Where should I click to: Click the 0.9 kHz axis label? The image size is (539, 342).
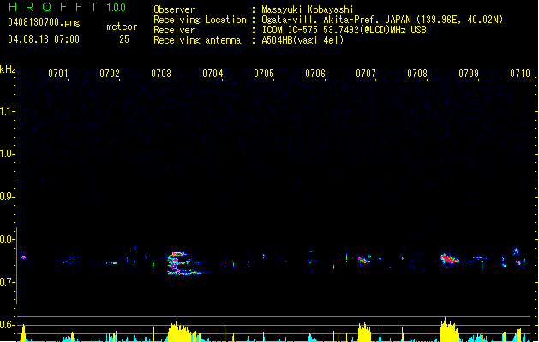(x=7, y=197)
